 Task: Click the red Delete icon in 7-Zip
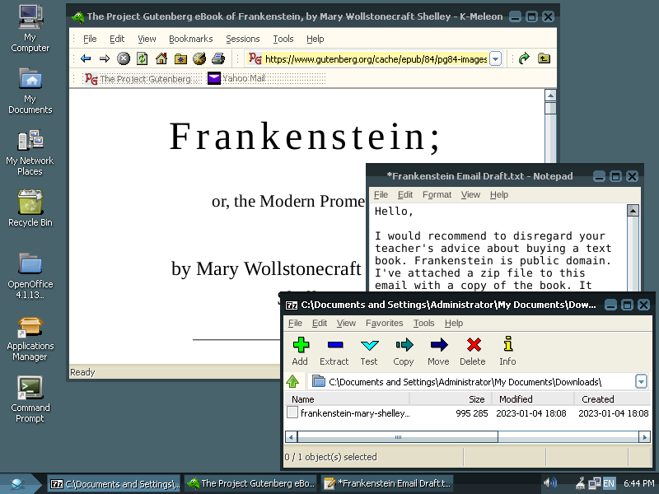(x=473, y=351)
